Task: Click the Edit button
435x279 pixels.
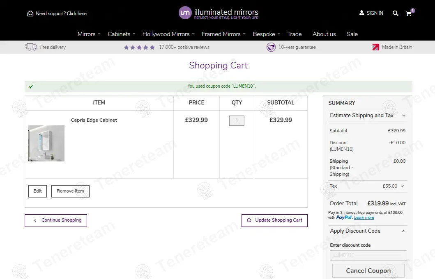Action: 37,191
